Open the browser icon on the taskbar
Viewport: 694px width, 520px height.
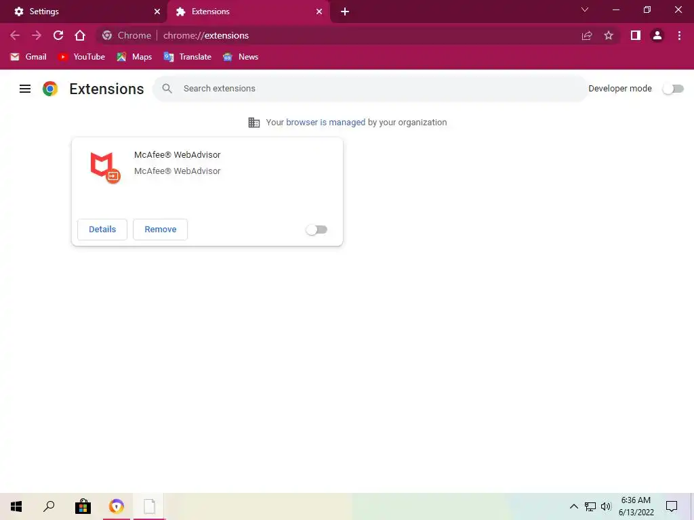(117, 506)
